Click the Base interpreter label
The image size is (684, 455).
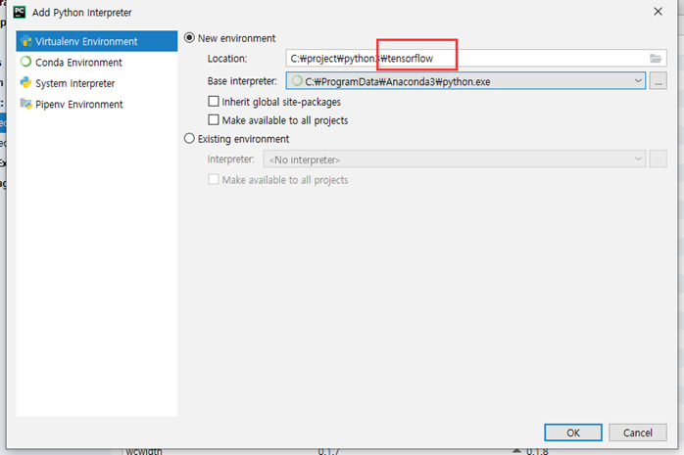(x=242, y=81)
